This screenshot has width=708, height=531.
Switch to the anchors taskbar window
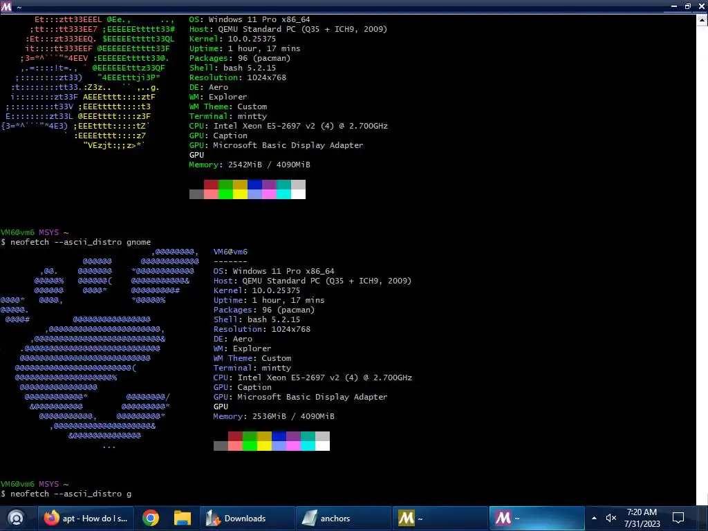pyautogui.click(x=344, y=519)
